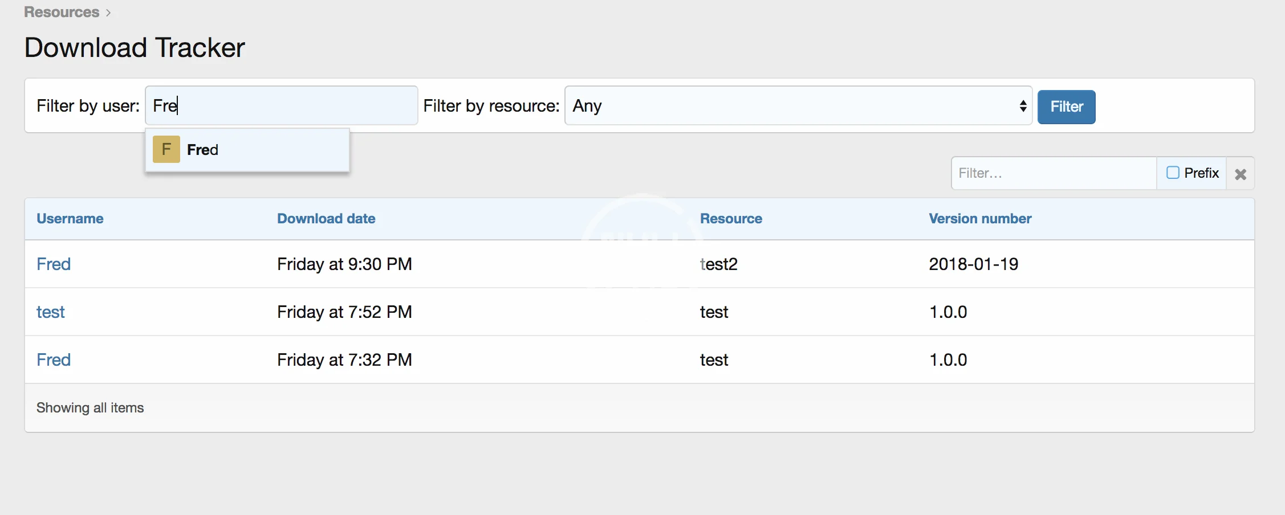The image size is (1285, 515).
Task: Sort by the Version number header
Action: pos(979,219)
